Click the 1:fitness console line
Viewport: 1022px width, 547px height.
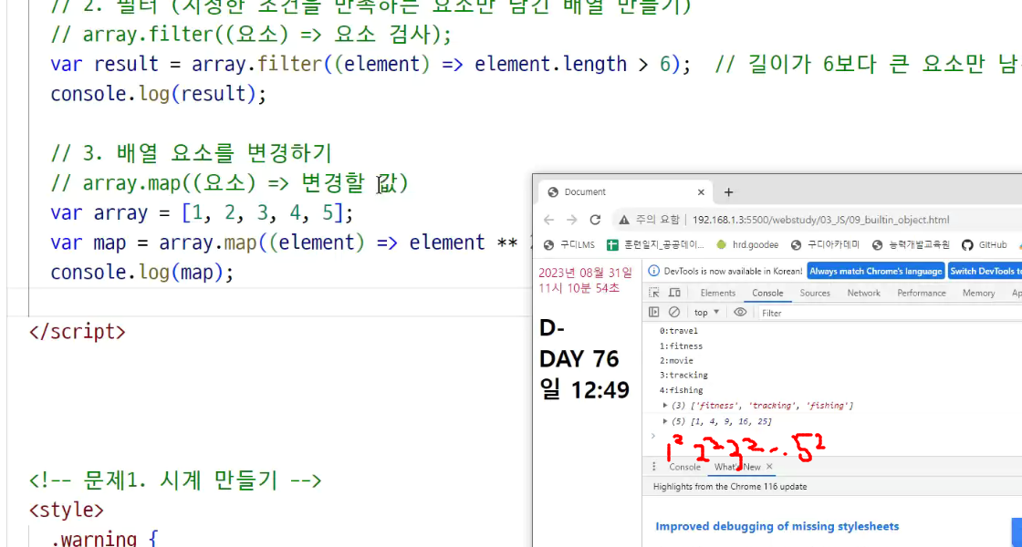(x=681, y=346)
